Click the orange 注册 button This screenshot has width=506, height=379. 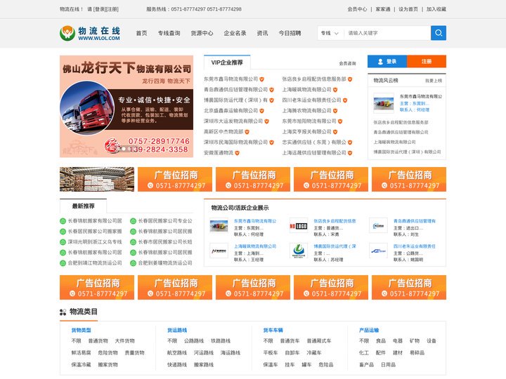427,61
